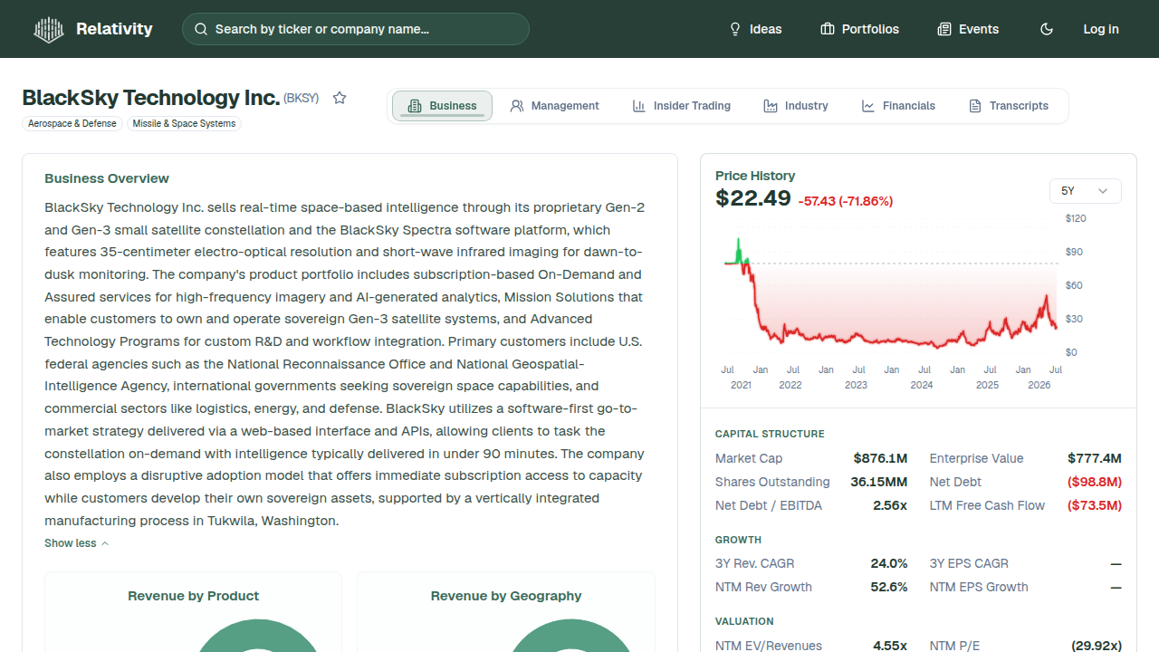
Task: Open the Portfolios page
Action: click(860, 29)
